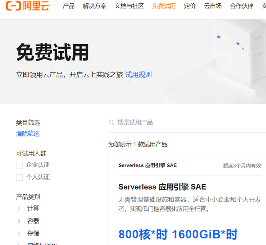Open the 云市场 nav item
266x245 pixels.
[213, 6]
